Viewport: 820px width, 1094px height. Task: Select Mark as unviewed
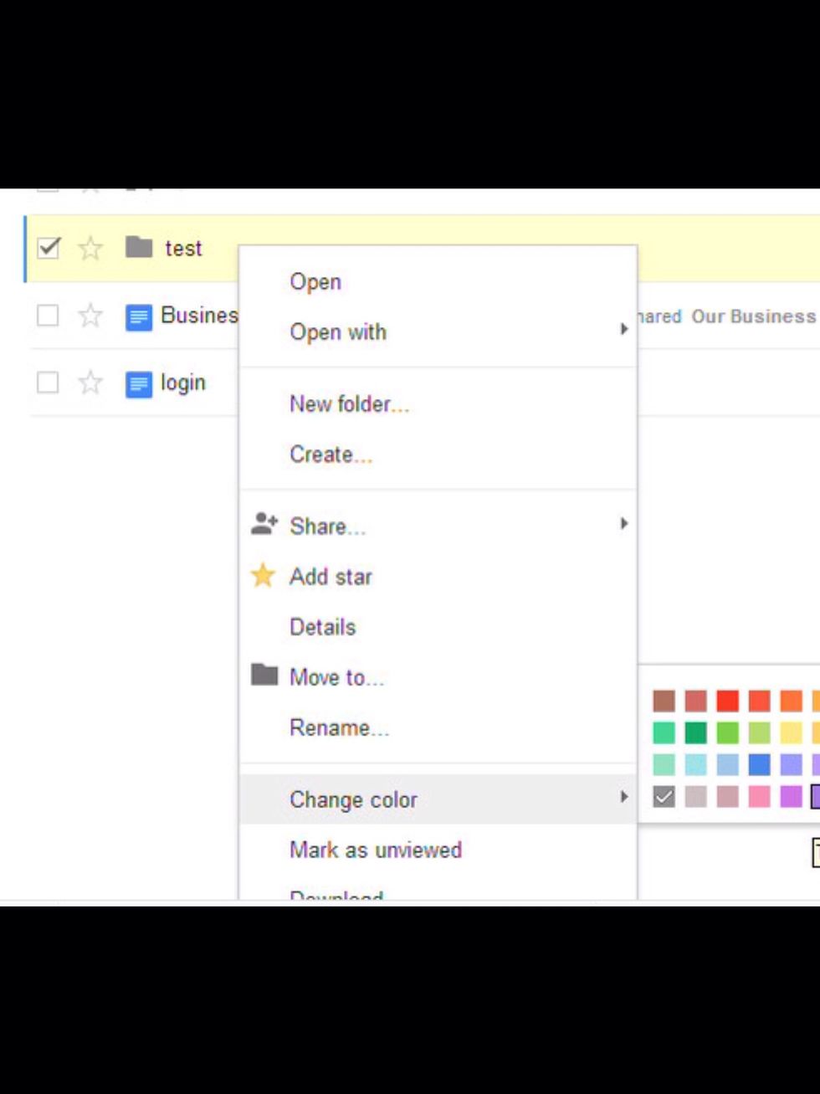coord(376,850)
